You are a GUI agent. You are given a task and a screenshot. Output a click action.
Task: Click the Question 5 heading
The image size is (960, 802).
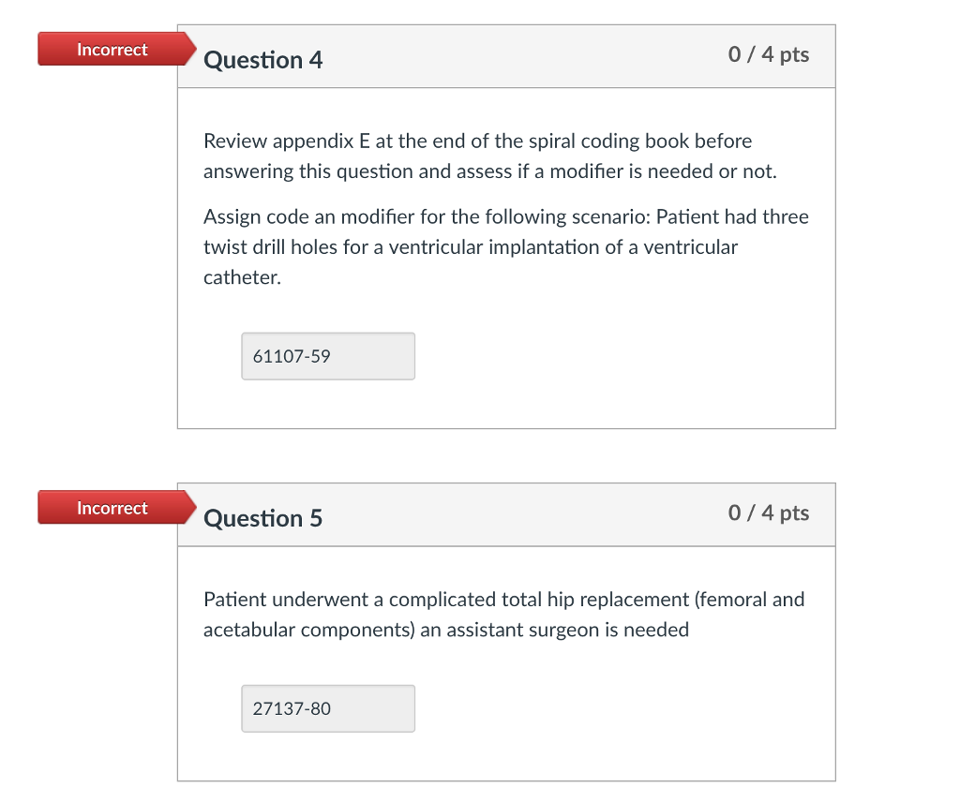point(263,518)
